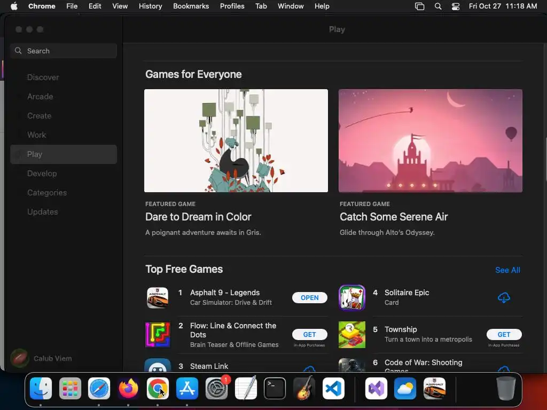Select Create in the sidebar
The height and width of the screenshot is (410, 547).
[64, 116]
